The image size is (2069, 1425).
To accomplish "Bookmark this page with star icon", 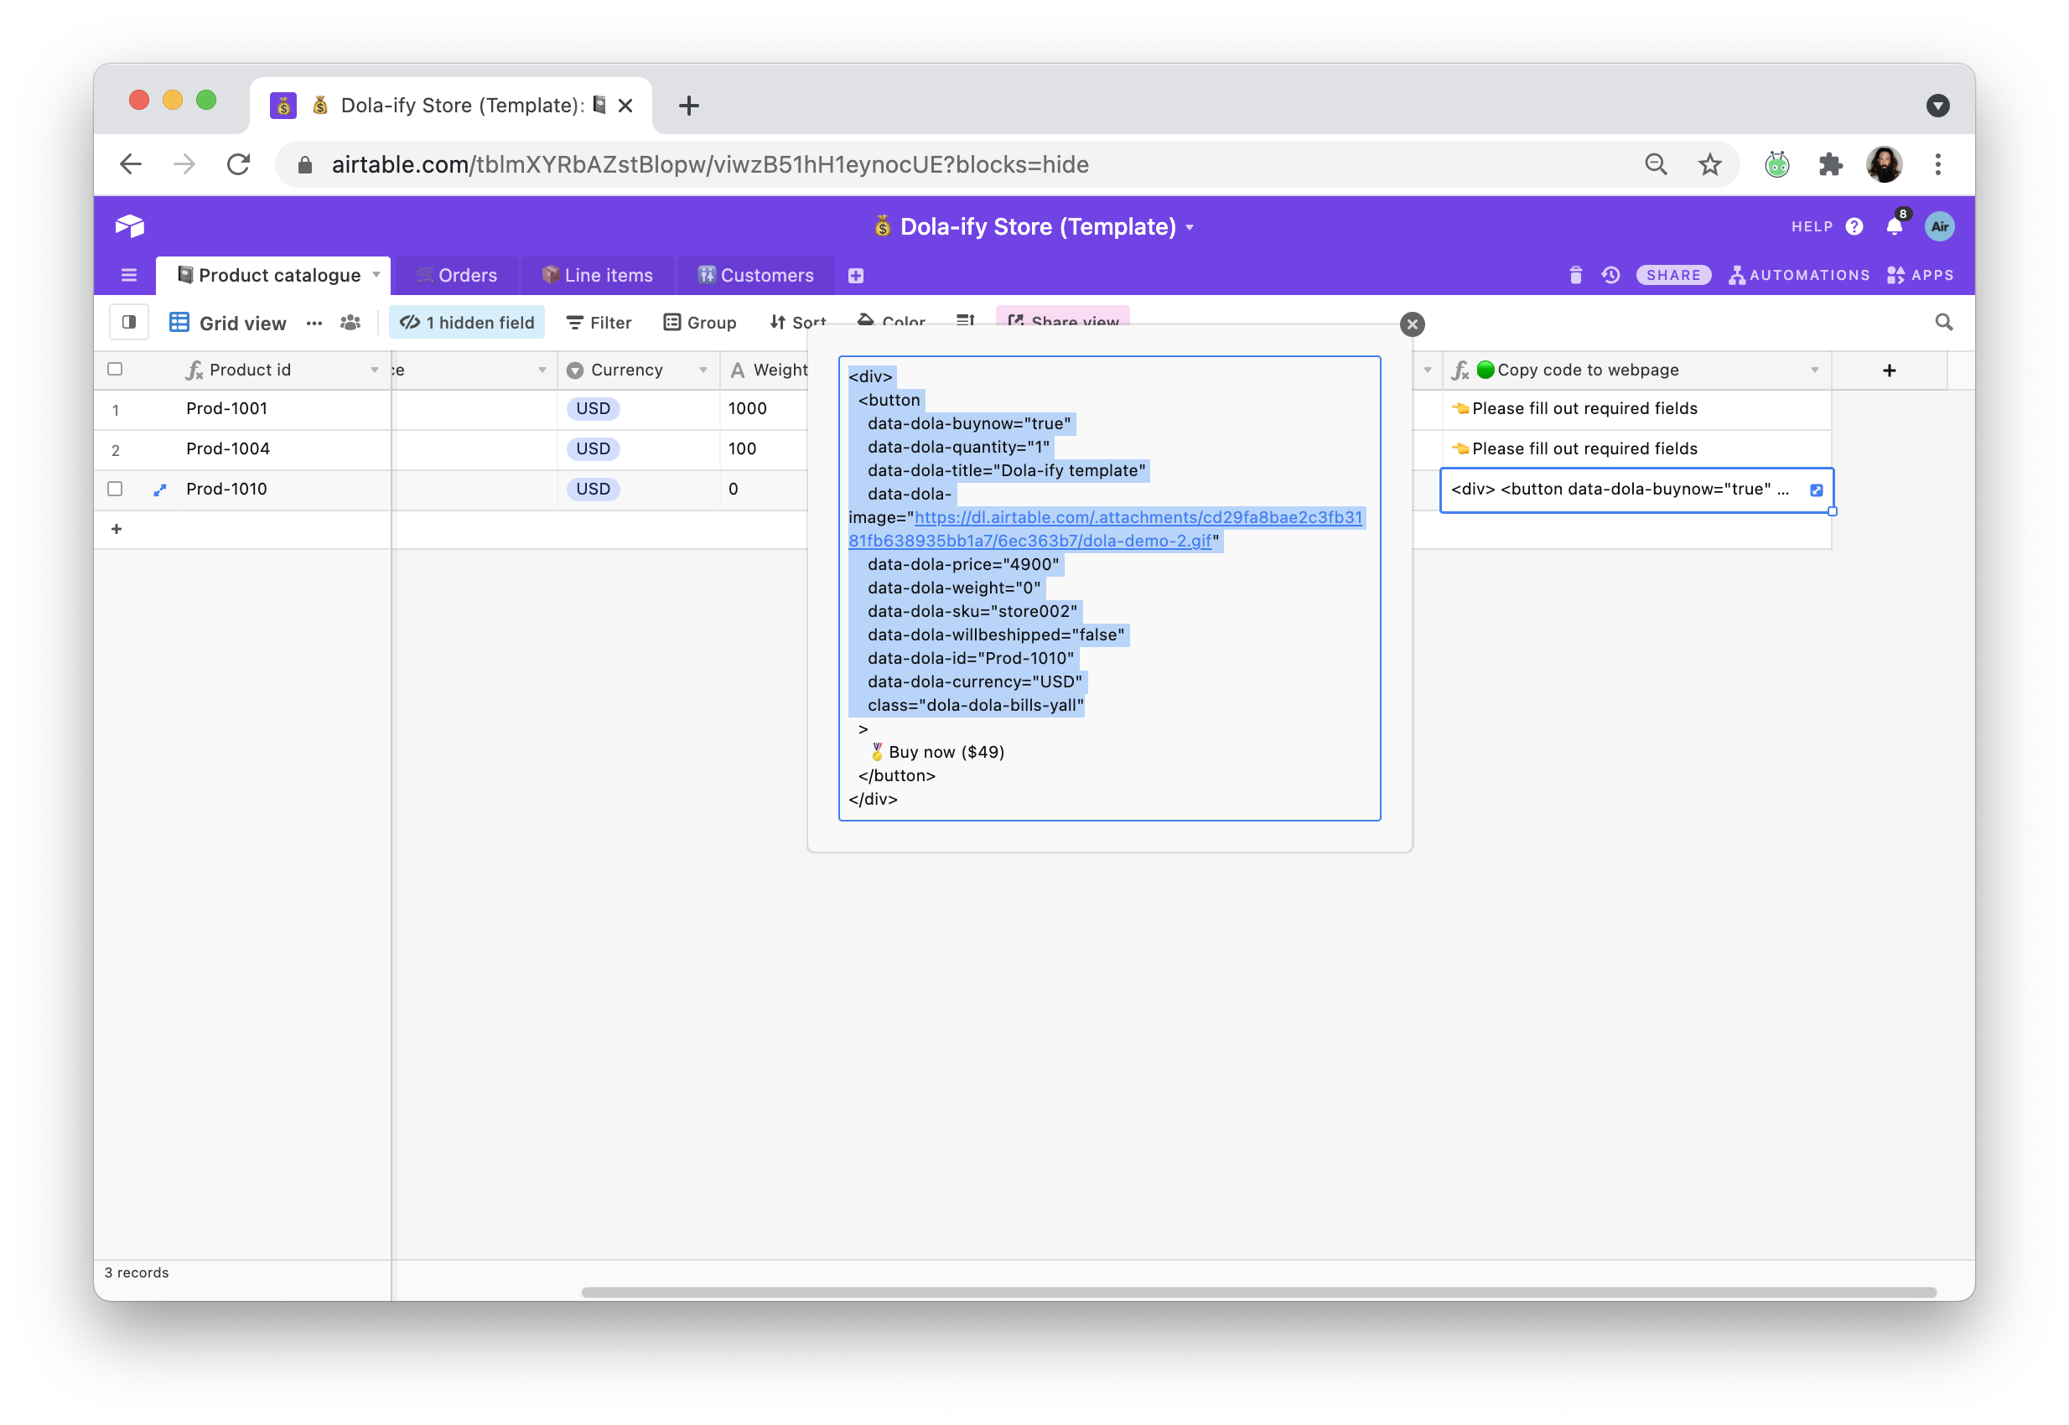I will pyautogui.click(x=1709, y=164).
